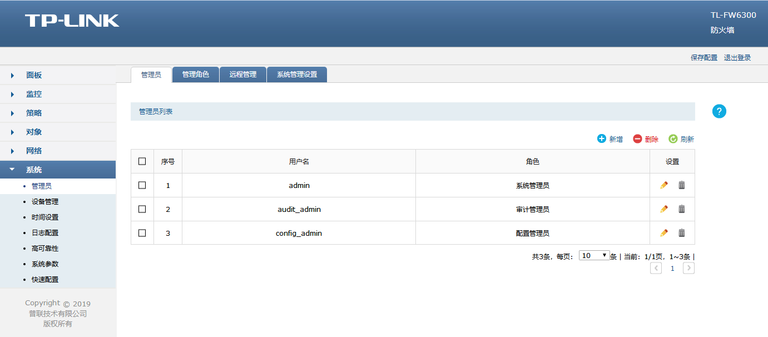The image size is (768, 337).
Task: Check the checkbox for admin row
Action: click(142, 185)
